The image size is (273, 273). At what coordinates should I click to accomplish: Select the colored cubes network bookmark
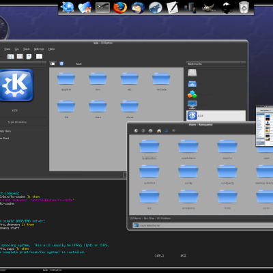coord(192,94)
